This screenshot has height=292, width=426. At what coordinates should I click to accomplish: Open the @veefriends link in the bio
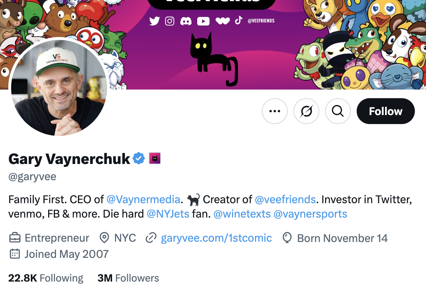click(286, 199)
